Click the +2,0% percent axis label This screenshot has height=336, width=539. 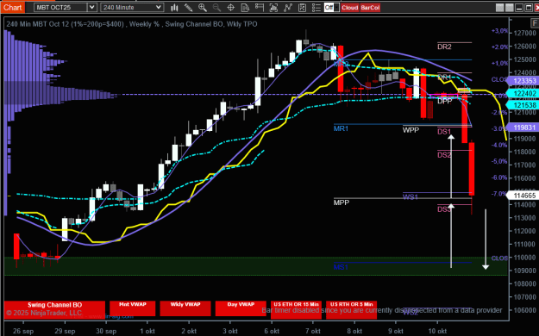tap(499, 47)
